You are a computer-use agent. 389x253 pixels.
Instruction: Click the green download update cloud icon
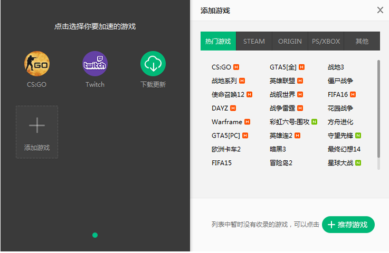153,64
